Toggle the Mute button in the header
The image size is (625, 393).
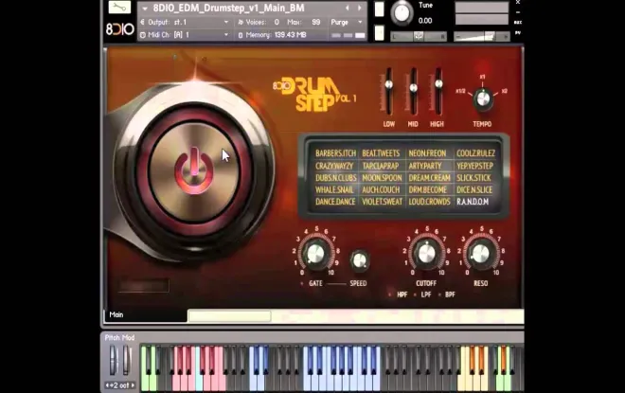[379, 33]
